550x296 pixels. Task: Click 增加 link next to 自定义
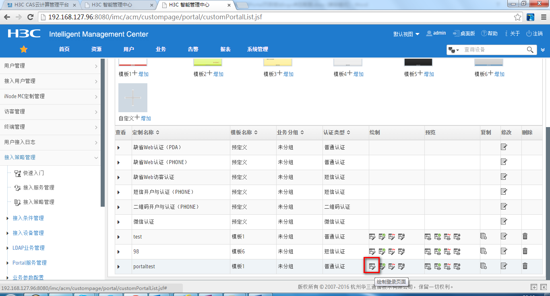coord(146,118)
